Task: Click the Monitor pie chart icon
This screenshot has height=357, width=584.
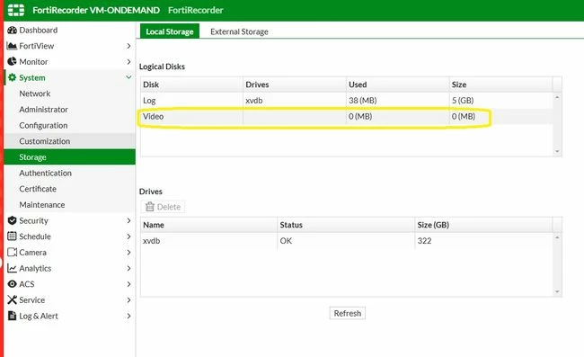Action: coord(12,61)
